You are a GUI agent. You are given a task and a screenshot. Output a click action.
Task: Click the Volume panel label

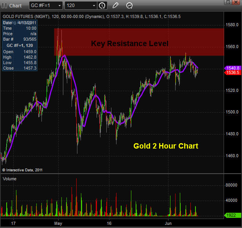pyautogui.click(x=11, y=178)
